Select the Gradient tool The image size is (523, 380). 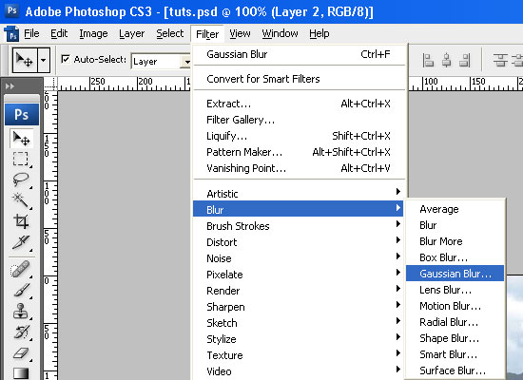(21, 373)
